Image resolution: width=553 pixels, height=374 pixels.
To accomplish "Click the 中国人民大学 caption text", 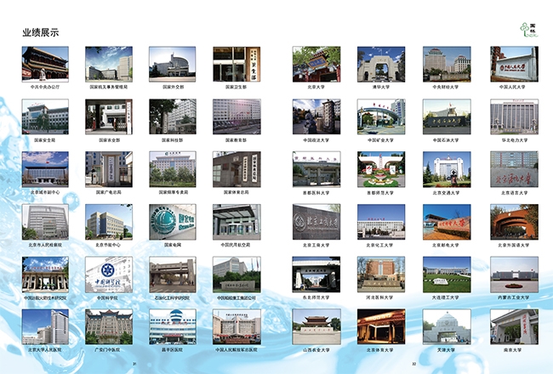I will pos(514,87).
